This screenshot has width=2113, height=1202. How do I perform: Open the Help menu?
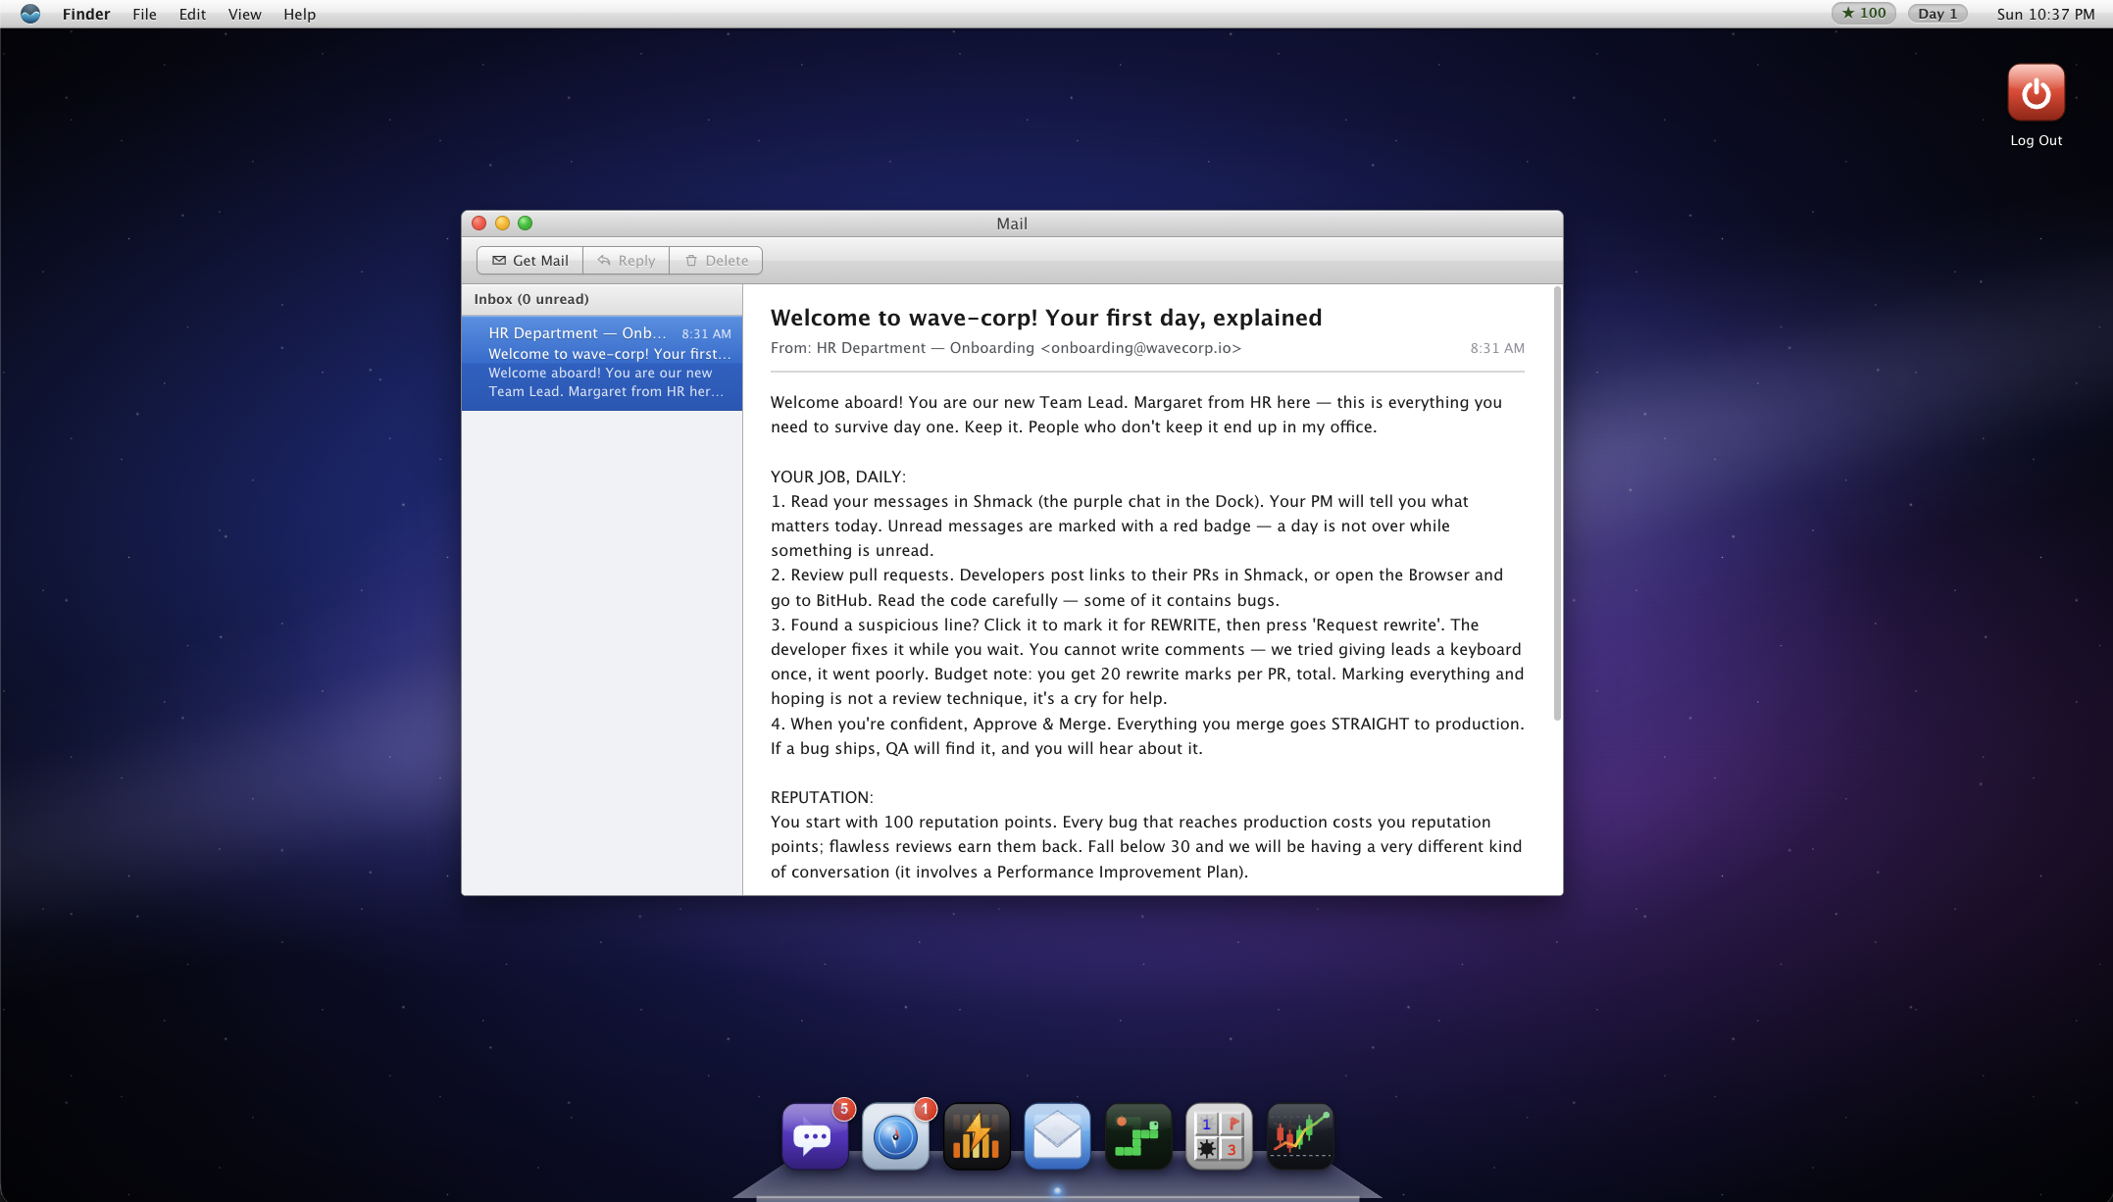299,14
